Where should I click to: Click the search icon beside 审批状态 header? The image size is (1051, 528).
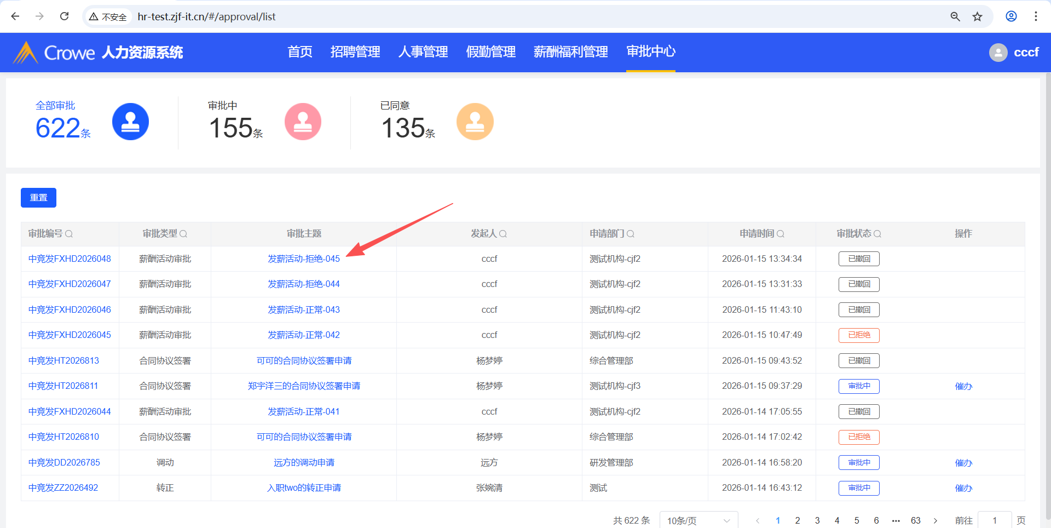(877, 234)
